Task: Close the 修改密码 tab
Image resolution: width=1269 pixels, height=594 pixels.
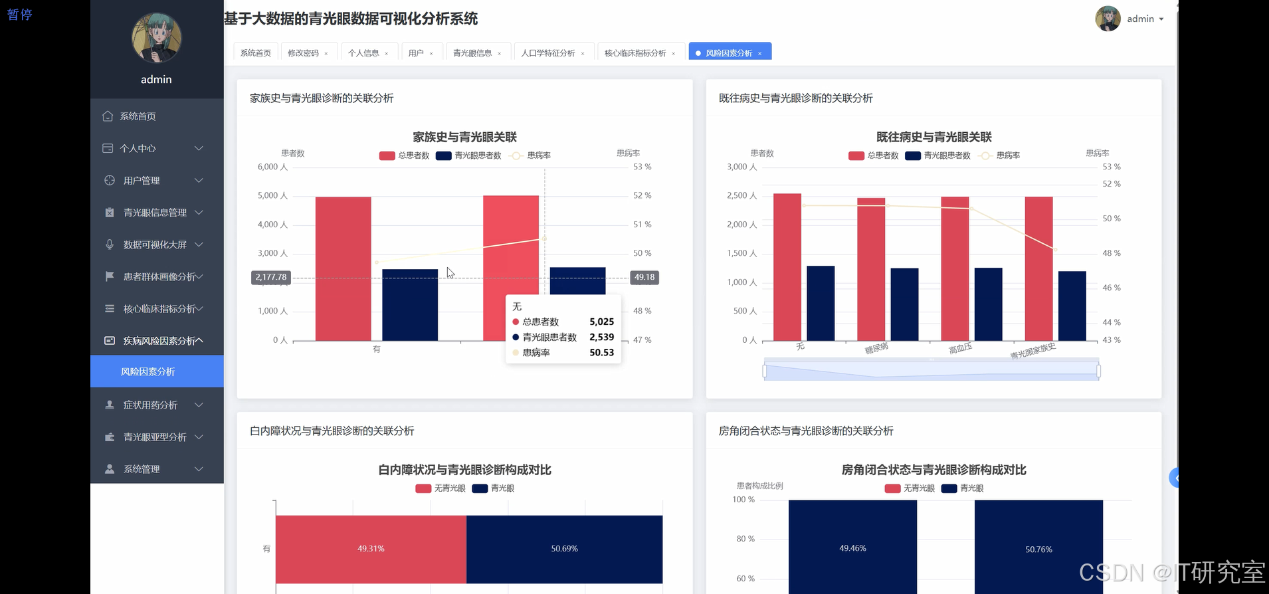Action: point(326,54)
